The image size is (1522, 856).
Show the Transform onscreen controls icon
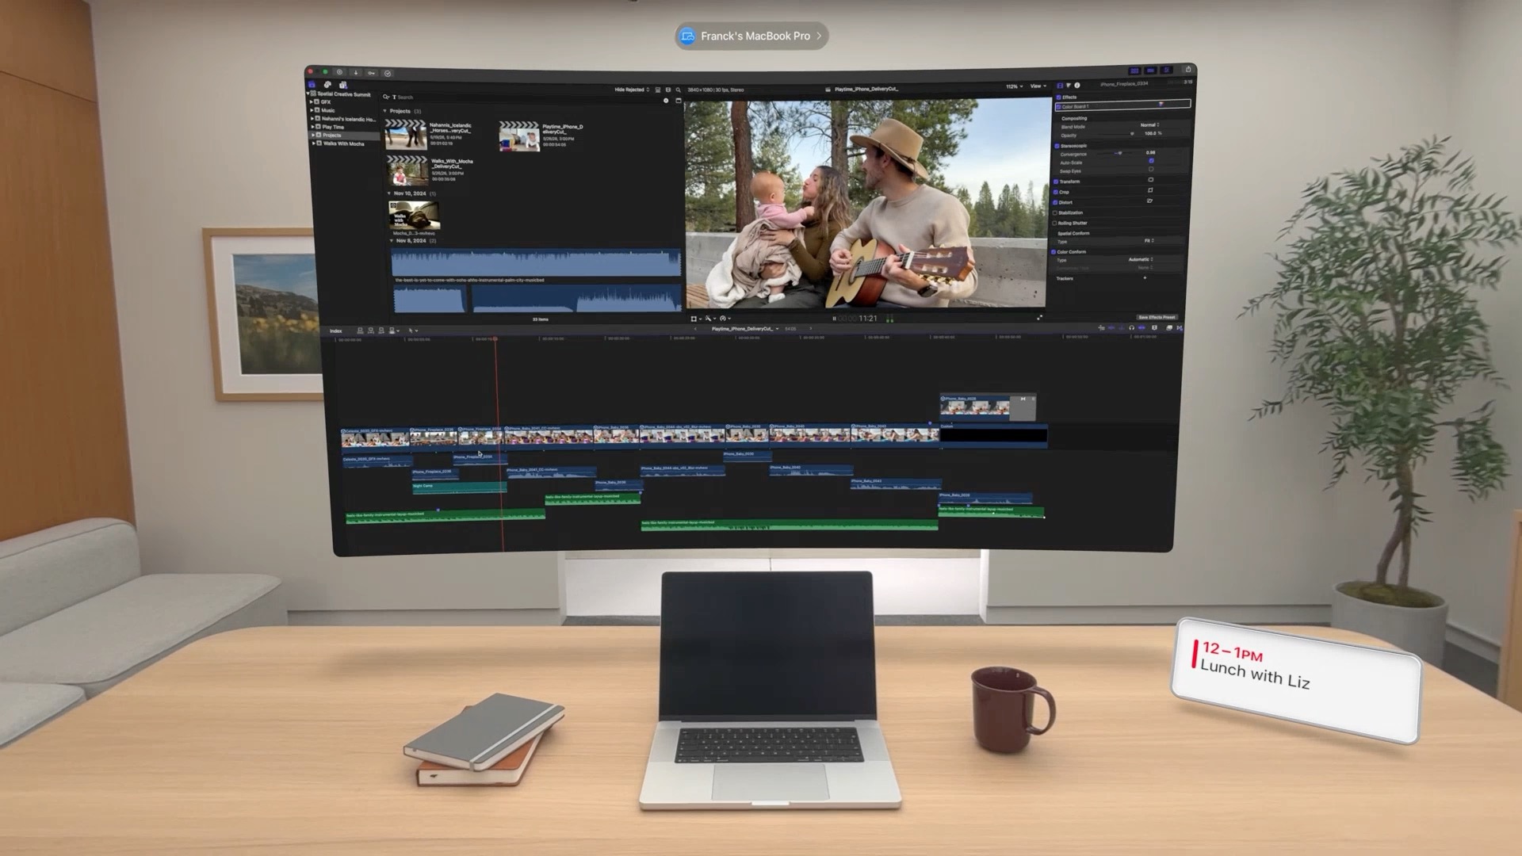point(1150,180)
